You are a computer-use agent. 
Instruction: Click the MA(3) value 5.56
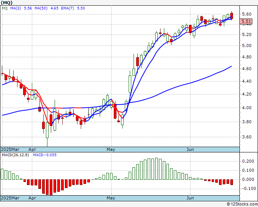click(x=28, y=8)
